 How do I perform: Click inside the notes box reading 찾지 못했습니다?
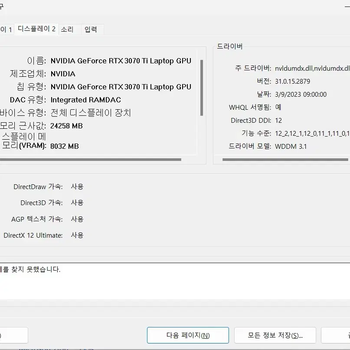coord(175,281)
